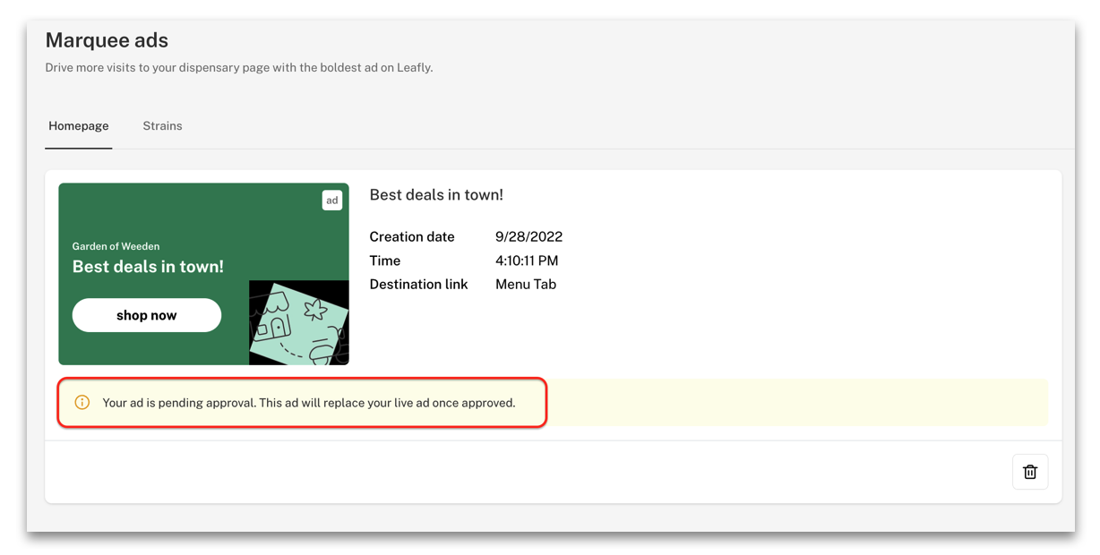This screenshot has width=1100, height=555.
Task: Click the 'Best deals in town!' title beside the preview
Action: [x=436, y=195]
